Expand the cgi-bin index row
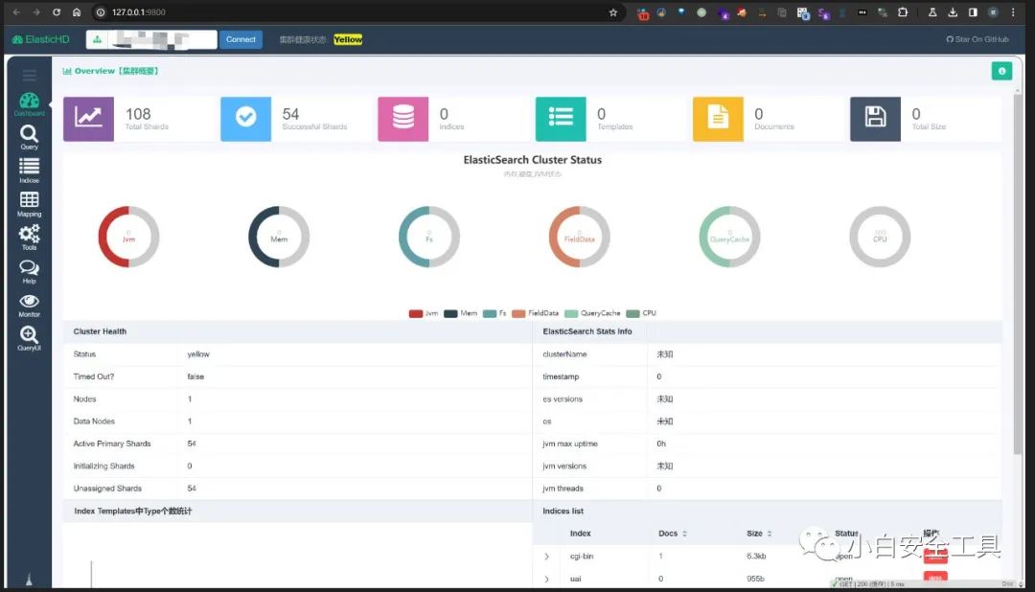The height and width of the screenshot is (592, 1035). click(546, 557)
